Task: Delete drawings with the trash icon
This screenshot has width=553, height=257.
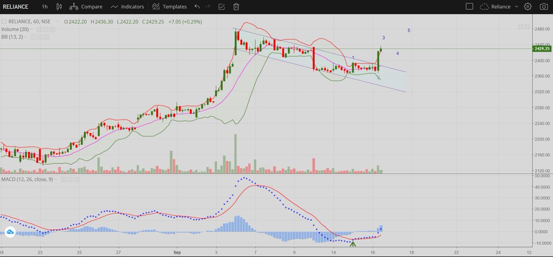Action: [236, 6]
